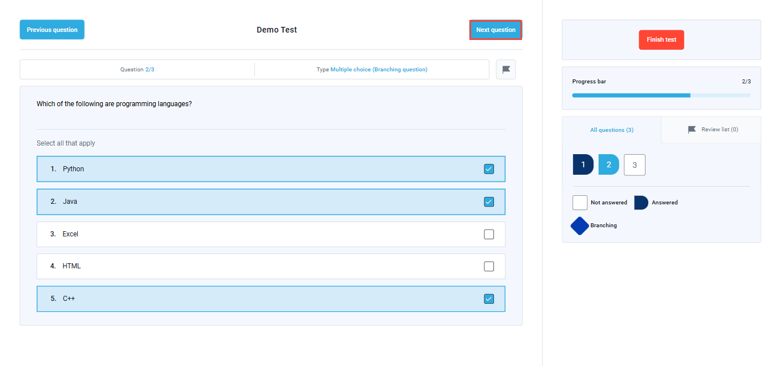Click the Answered legend shape
781x366 pixels.
641,203
